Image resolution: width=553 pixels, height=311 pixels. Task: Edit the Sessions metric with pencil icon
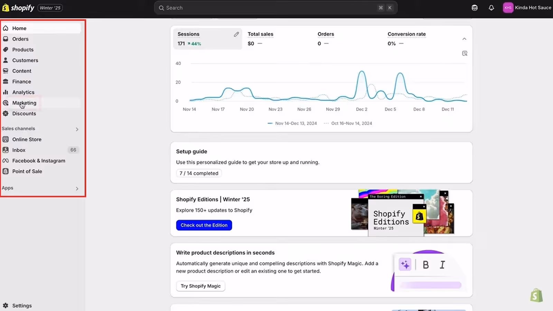click(236, 34)
